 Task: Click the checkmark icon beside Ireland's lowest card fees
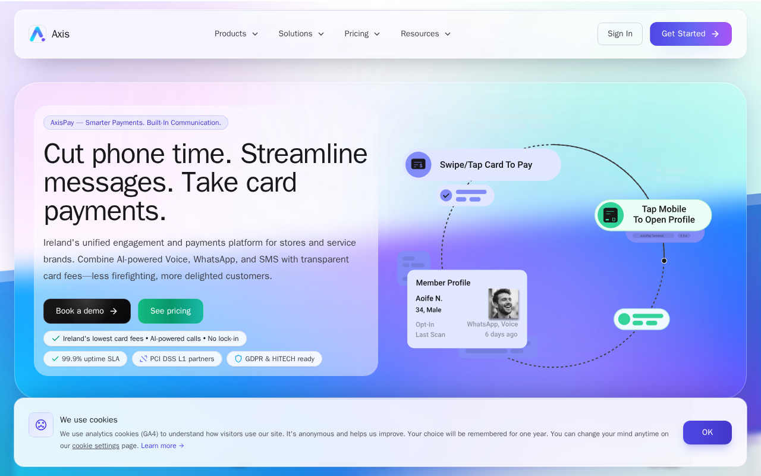pyautogui.click(x=55, y=339)
